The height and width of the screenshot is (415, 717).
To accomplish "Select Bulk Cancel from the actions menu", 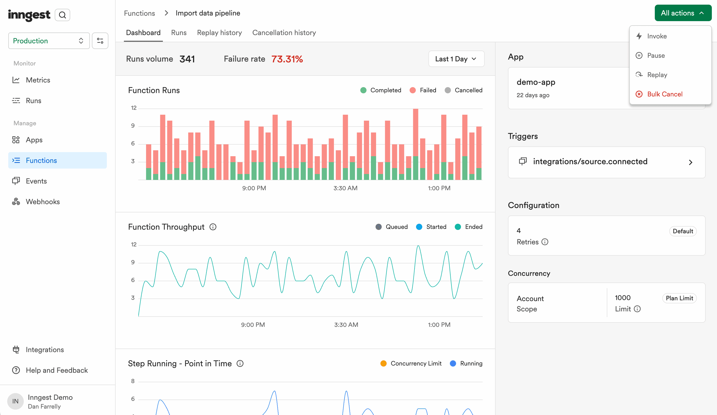I will 665,94.
